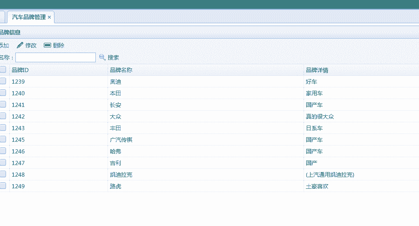419x226 pixels.
Task: Click the brand name 吉利
Action: 115,163
